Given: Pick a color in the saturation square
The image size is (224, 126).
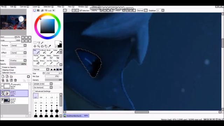Looking at the screenshot, I should [x=48, y=26].
